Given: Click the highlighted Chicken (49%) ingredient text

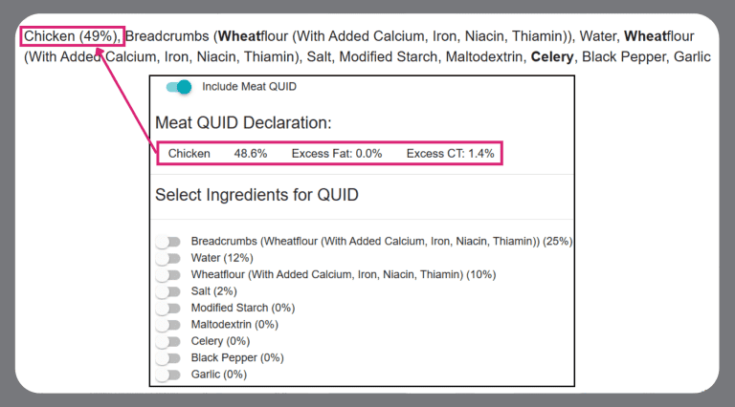Looking at the screenshot, I should (72, 36).
